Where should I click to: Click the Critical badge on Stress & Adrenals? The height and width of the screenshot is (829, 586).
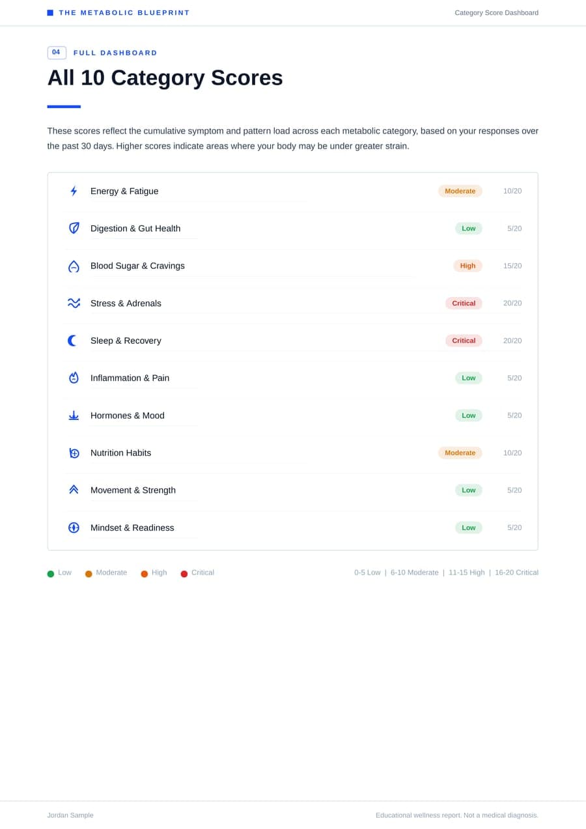click(464, 303)
